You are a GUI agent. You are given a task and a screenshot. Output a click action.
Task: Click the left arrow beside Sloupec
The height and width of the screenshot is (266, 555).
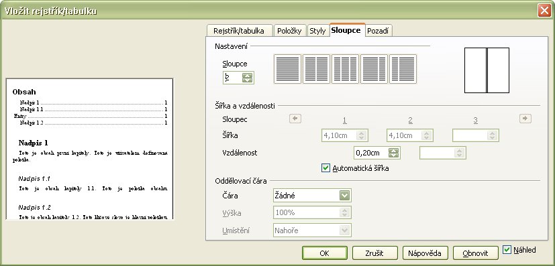(295, 119)
